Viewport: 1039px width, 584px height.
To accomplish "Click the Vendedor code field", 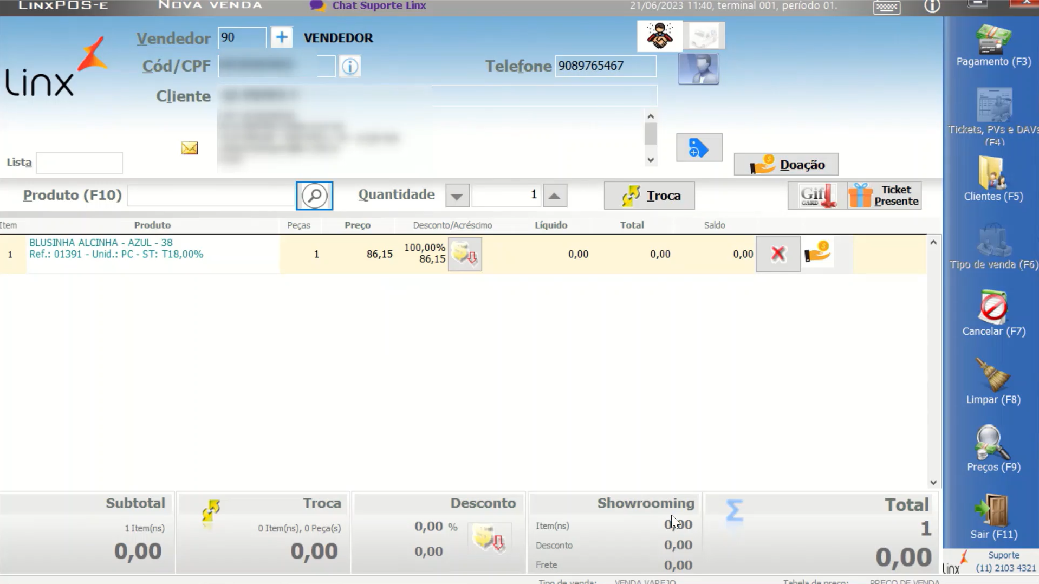I will (242, 38).
